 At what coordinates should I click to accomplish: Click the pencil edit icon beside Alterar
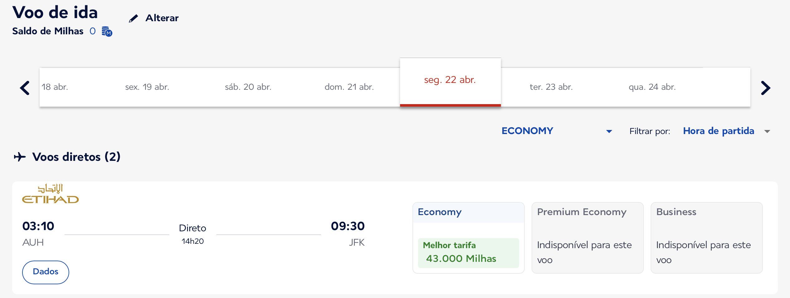pyautogui.click(x=133, y=19)
